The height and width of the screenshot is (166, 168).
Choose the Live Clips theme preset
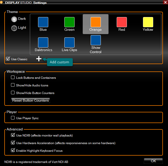point(69,43)
